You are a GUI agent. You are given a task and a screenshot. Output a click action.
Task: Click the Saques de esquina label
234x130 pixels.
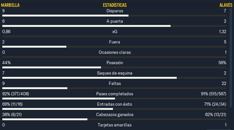(115, 73)
